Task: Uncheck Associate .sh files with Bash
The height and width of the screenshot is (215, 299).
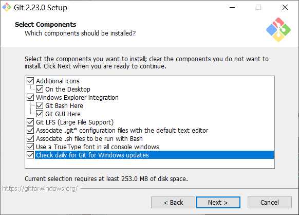Action: [30, 138]
